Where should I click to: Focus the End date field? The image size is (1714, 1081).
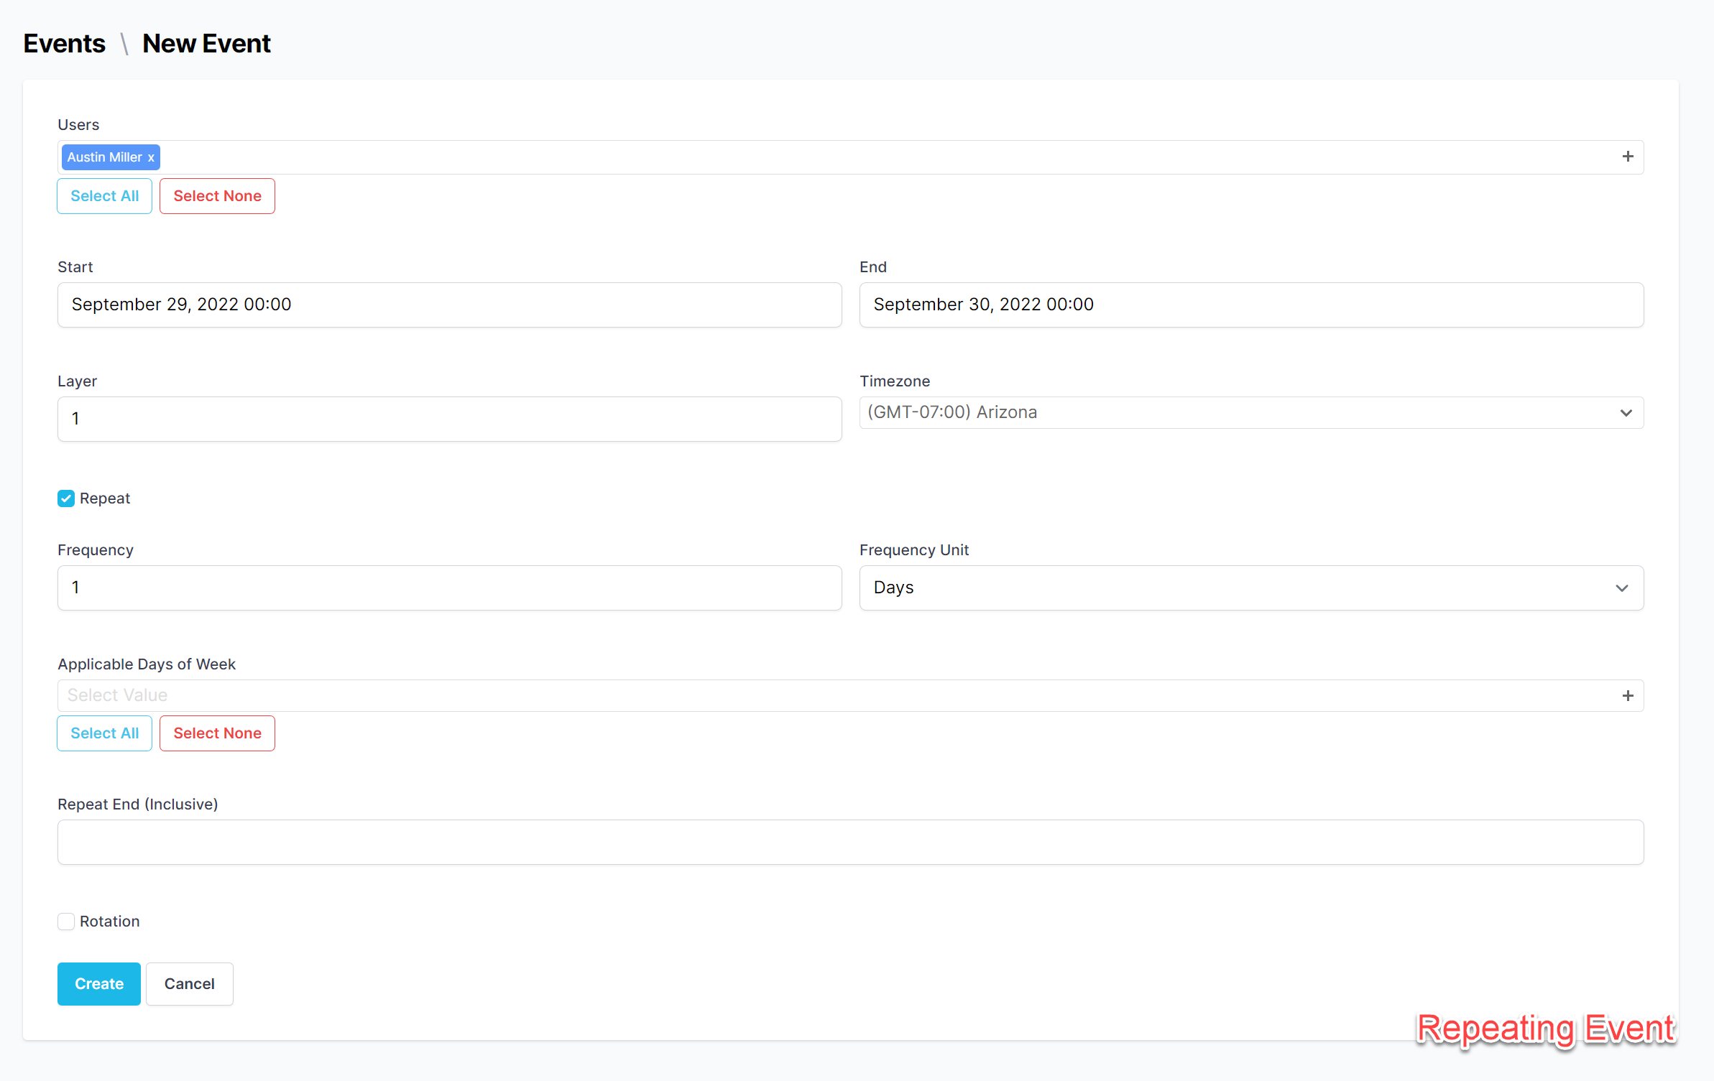pyautogui.click(x=1250, y=305)
